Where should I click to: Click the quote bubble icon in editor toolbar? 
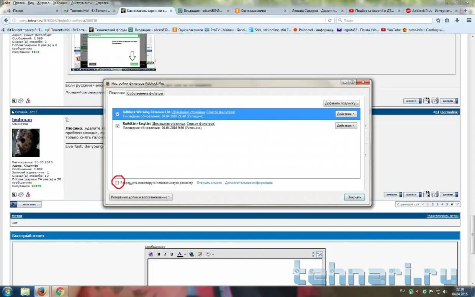point(200,254)
